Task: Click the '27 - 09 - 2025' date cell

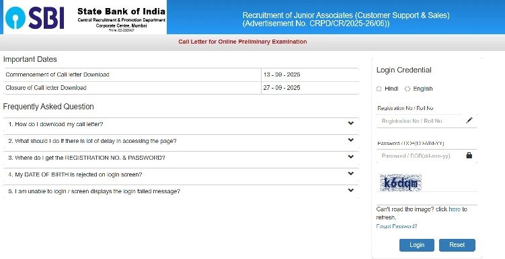Action: click(x=310, y=88)
